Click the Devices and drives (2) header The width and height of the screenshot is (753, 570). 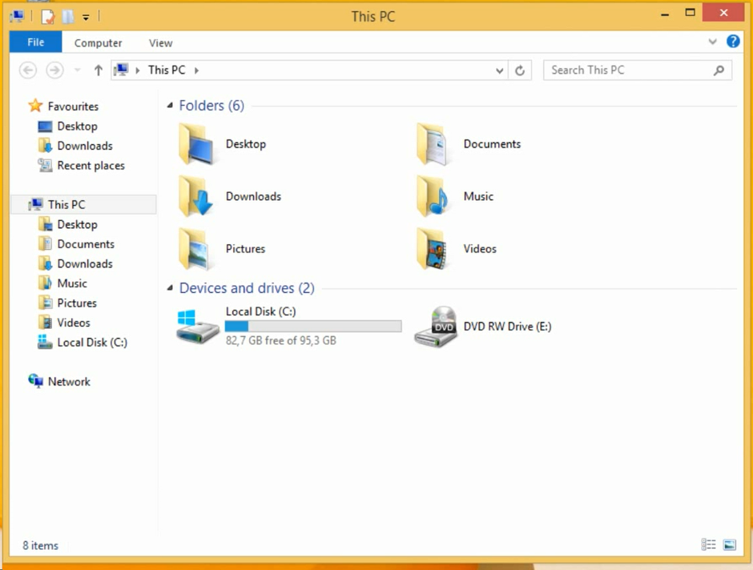pyautogui.click(x=247, y=288)
